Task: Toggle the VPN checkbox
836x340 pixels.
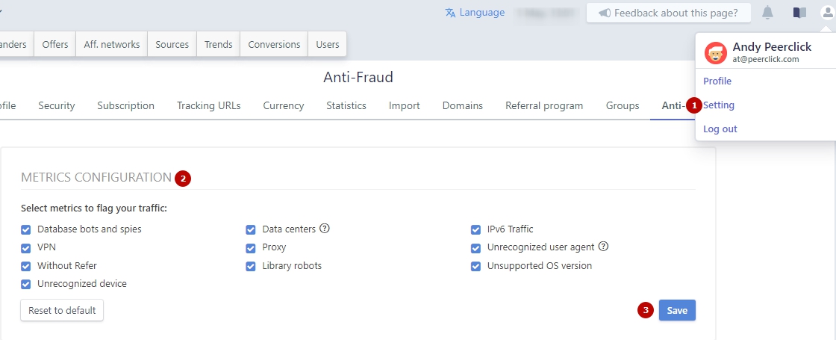Action: (x=25, y=247)
